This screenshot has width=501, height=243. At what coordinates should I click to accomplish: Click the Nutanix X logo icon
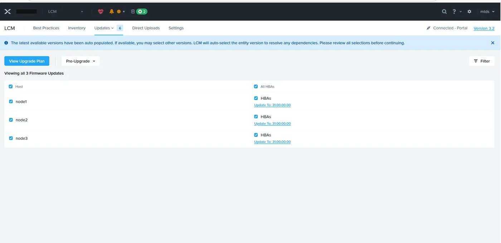(x=8, y=11)
